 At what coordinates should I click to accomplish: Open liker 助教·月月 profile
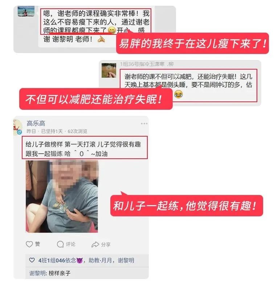pyautogui.click(x=100, y=260)
